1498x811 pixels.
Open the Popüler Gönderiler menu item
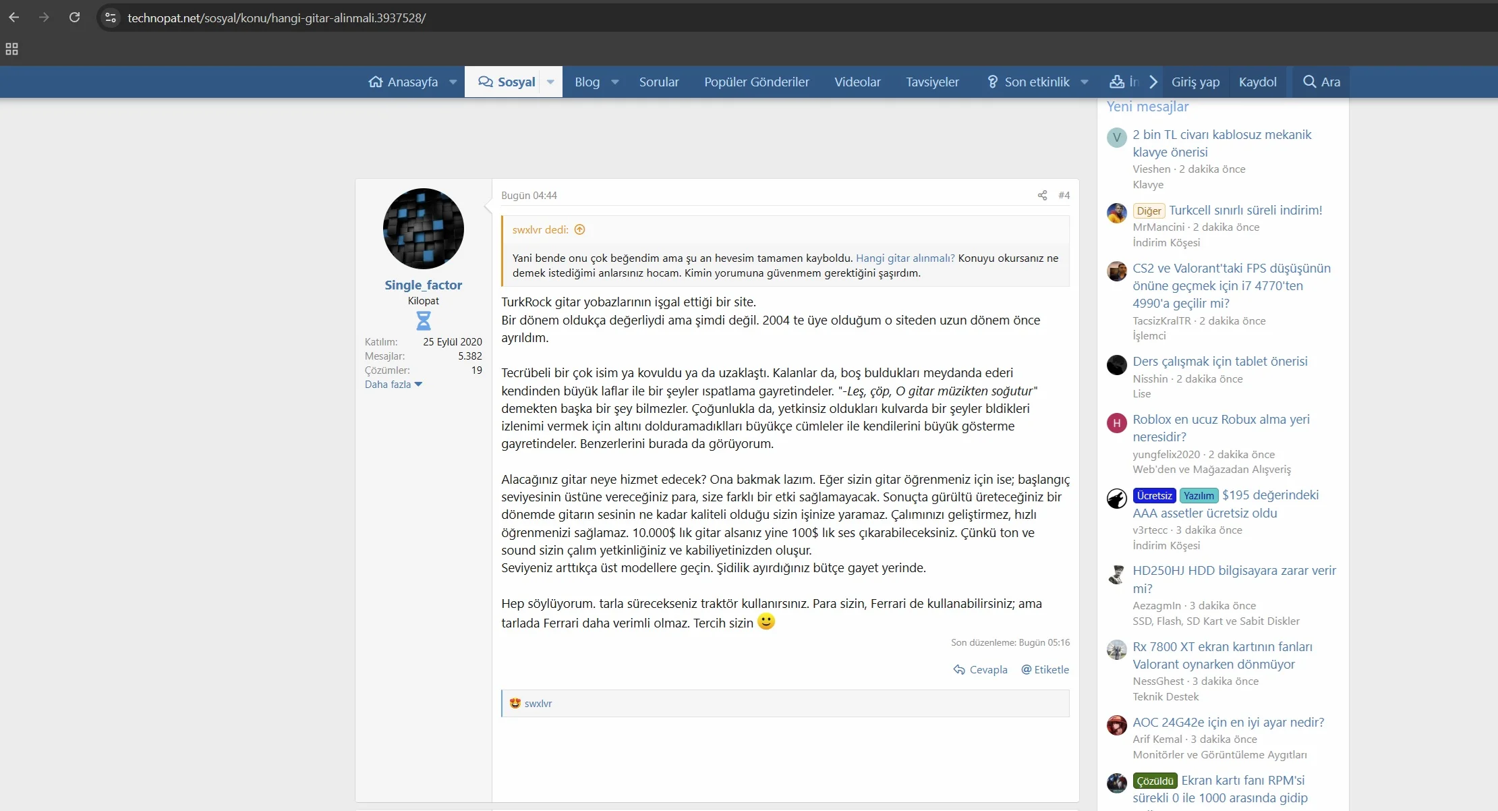point(756,82)
